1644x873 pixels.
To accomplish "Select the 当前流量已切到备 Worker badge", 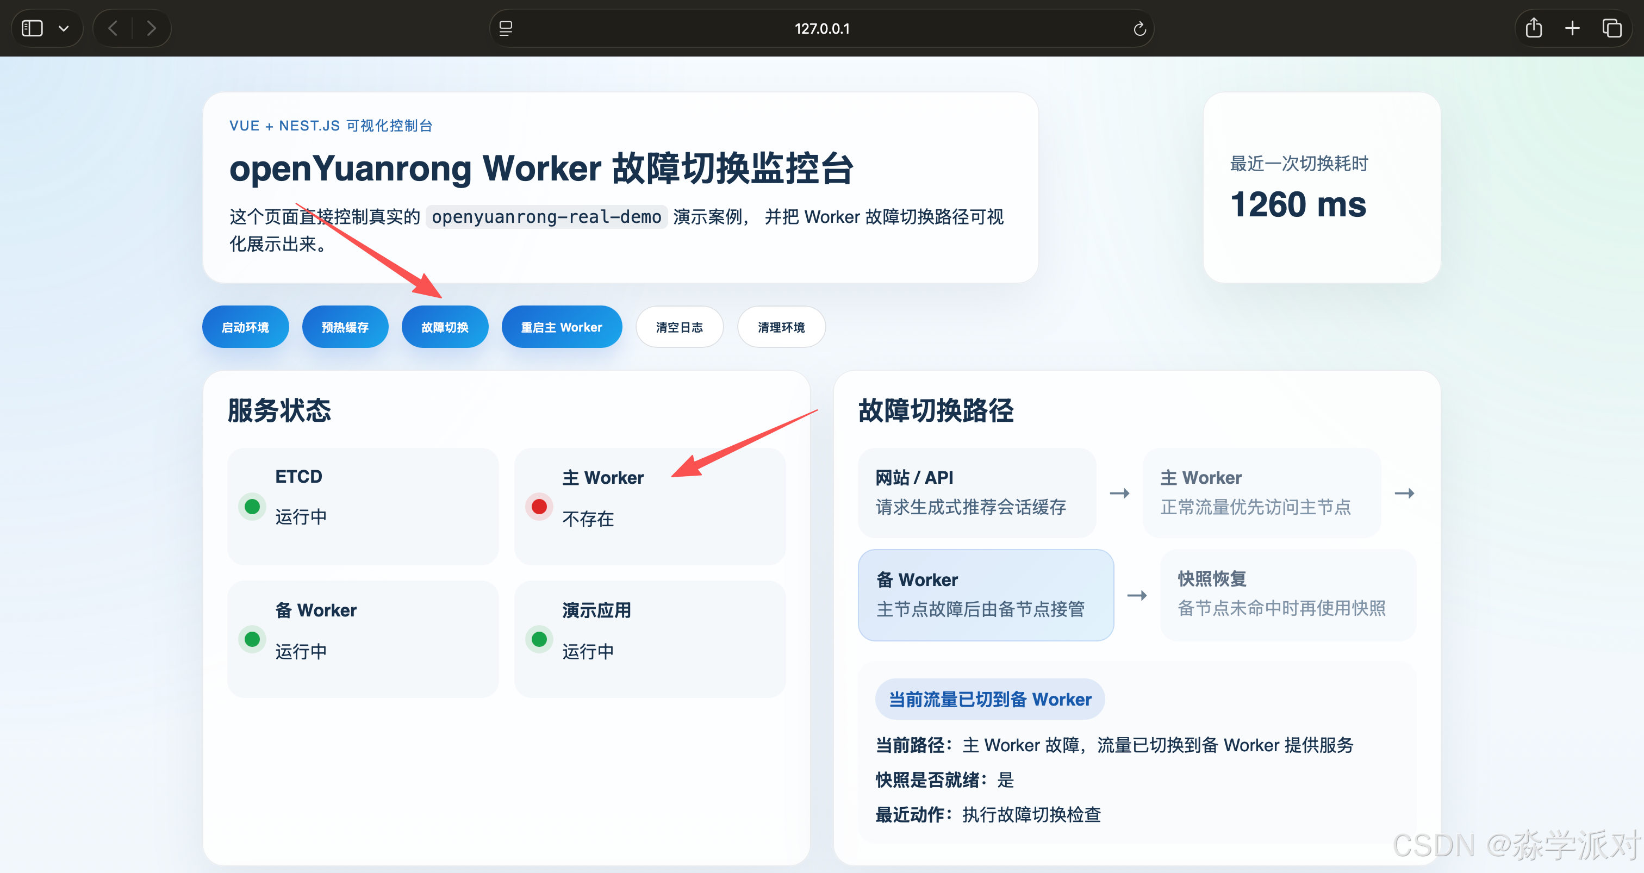I will click(x=989, y=700).
